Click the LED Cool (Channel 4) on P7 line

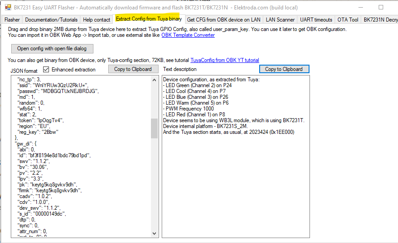pos(194,91)
